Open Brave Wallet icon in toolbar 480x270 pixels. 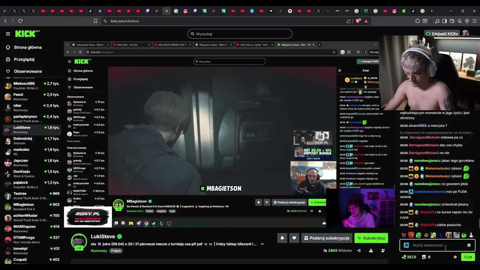pyautogui.click(x=452, y=21)
